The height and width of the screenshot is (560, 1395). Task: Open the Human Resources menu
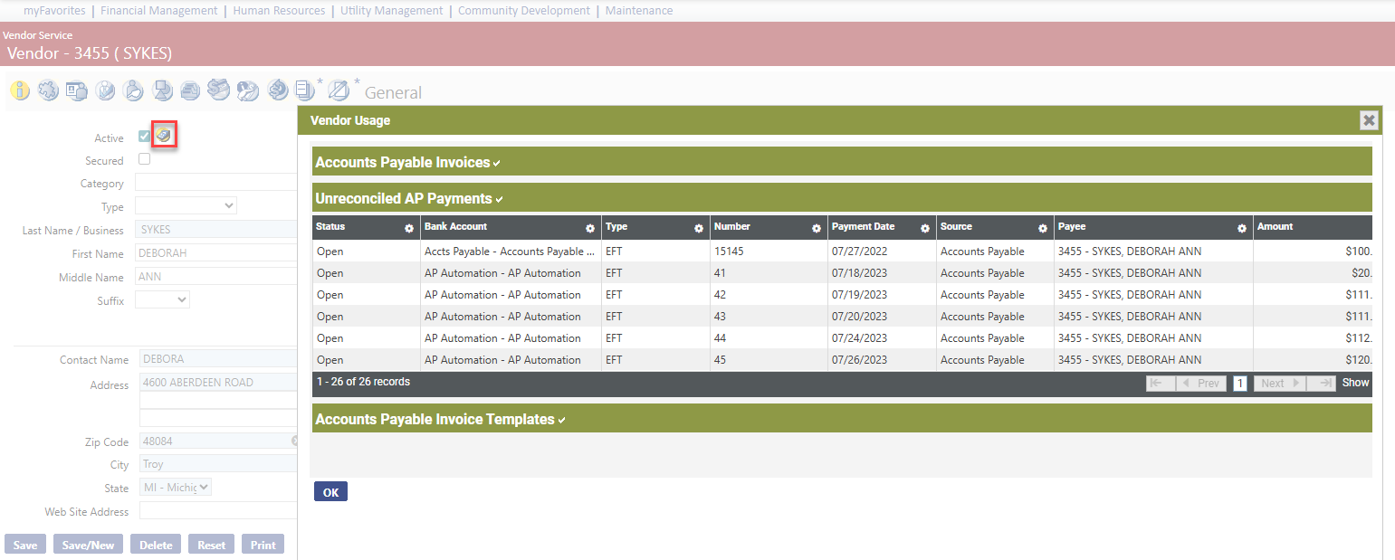(279, 11)
